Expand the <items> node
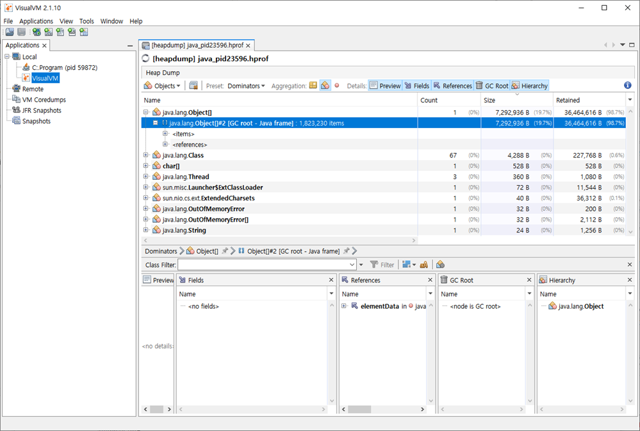 tap(165, 133)
